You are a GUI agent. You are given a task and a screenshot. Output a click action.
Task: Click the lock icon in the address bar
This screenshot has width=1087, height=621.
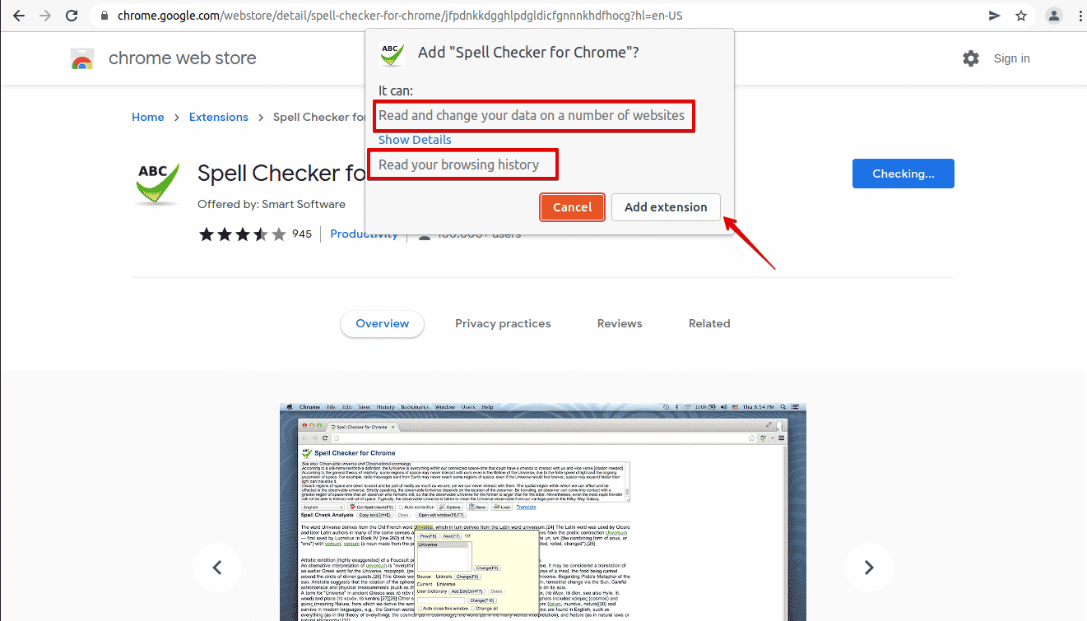104,16
